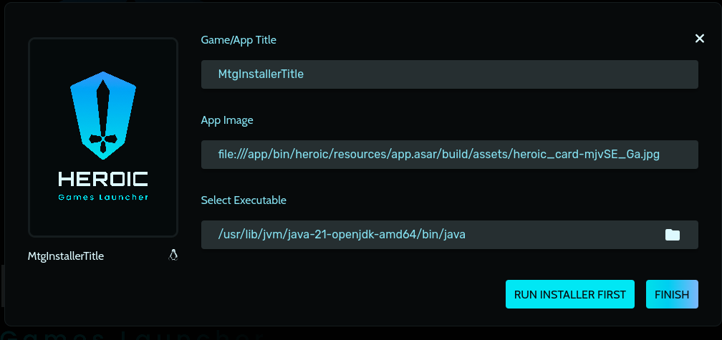Focus the Game/App Title text field

[x=449, y=74]
